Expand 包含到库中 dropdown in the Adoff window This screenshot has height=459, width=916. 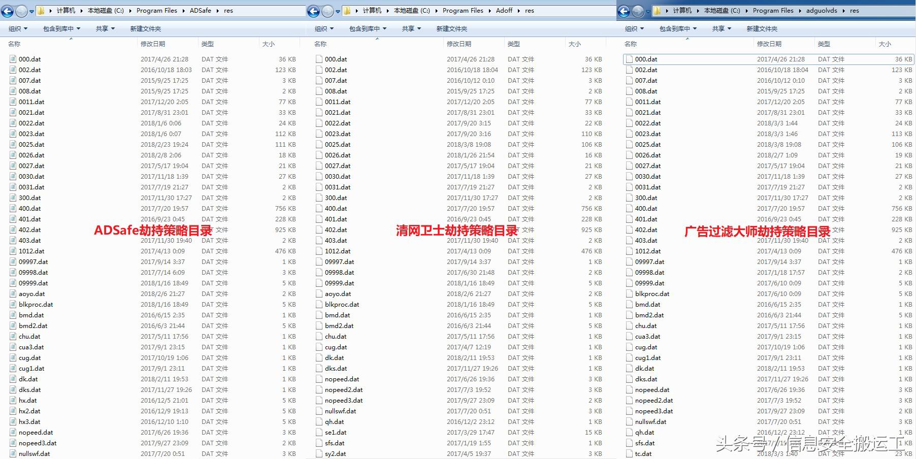pos(368,29)
